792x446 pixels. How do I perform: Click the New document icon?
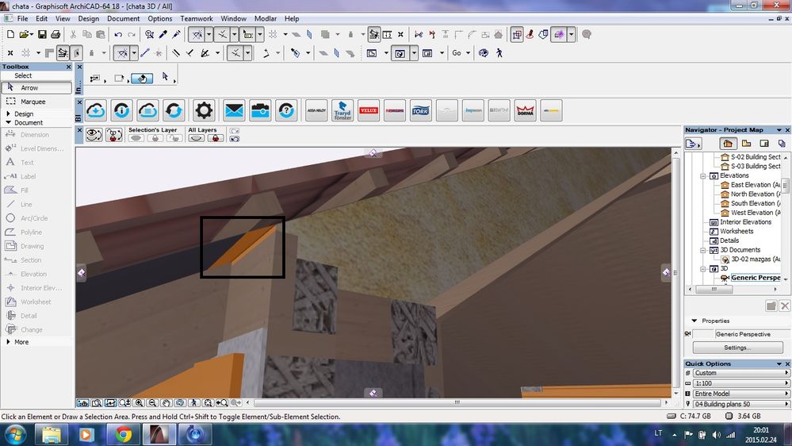(x=10, y=34)
